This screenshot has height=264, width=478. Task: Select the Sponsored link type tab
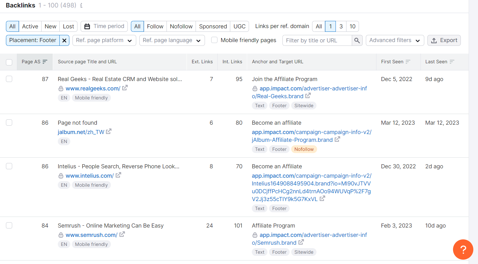click(x=213, y=26)
